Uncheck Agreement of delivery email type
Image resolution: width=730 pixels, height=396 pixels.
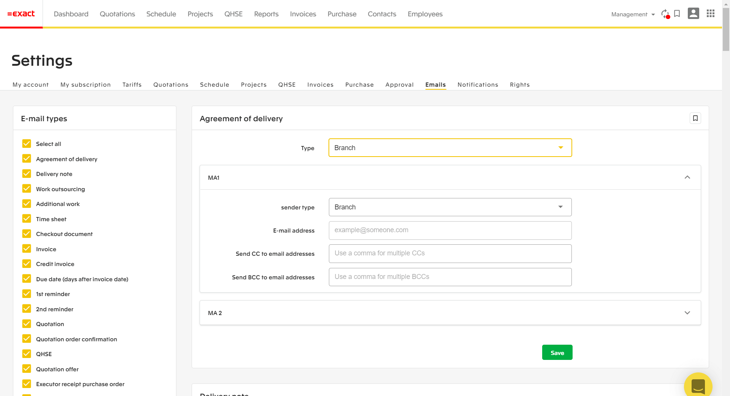tap(27, 158)
